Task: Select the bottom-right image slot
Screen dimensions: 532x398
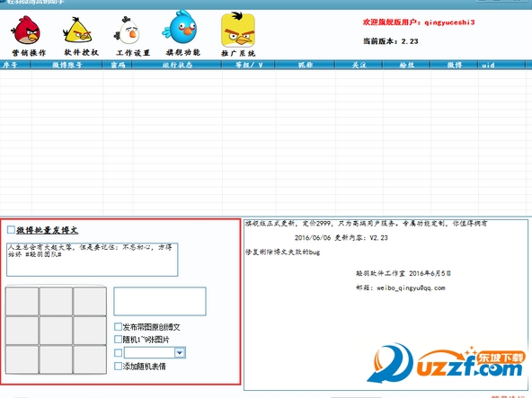Action: click(90, 359)
